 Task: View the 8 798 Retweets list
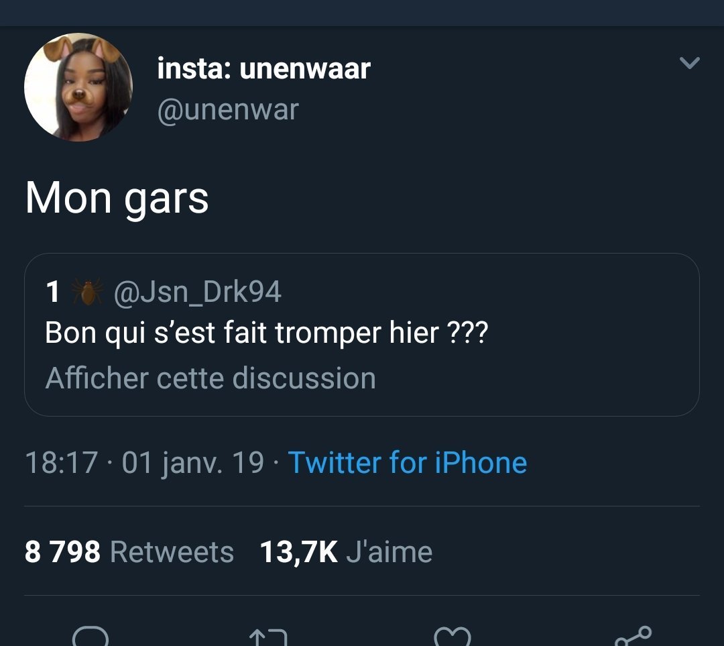click(x=129, y=552)
